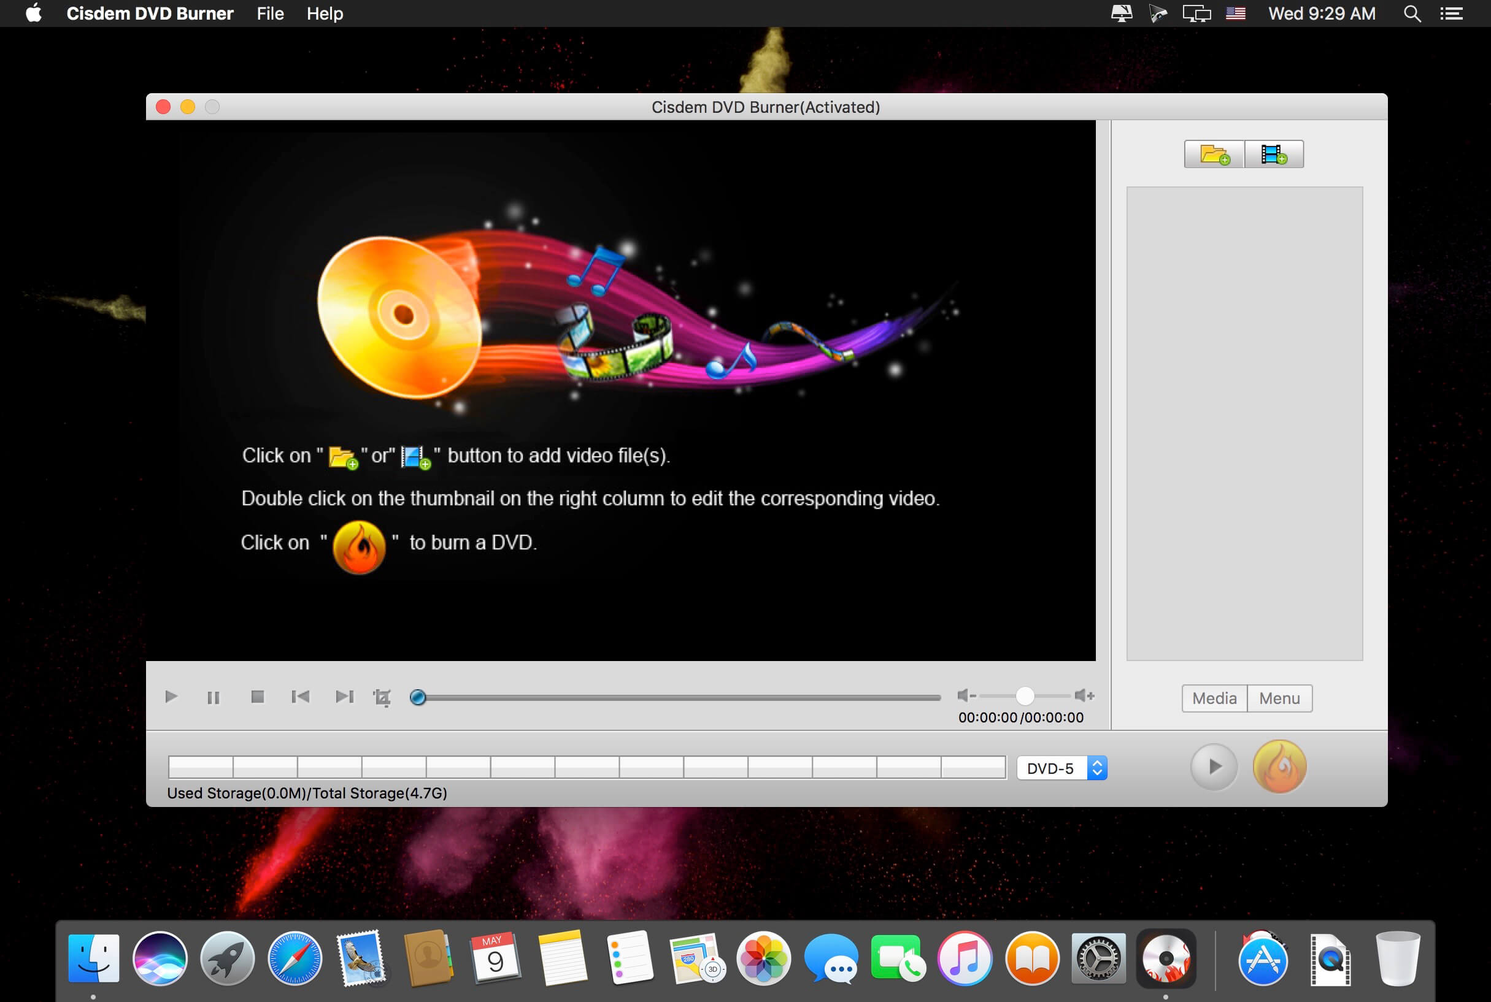Click the trim/crop video icon
Screen dimensions: 1491x1002
[x=382, y=697]
